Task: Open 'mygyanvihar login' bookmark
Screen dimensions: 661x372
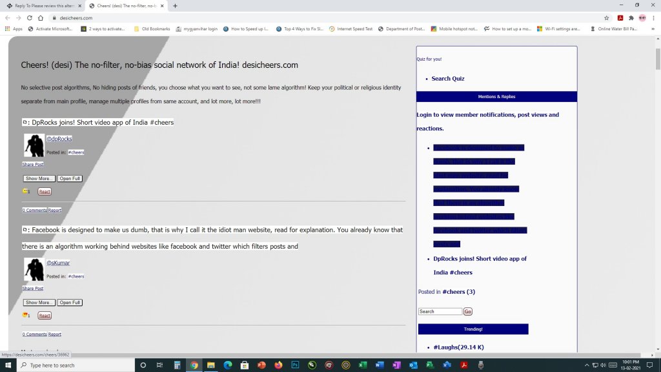Action: (x=196, y=28)
